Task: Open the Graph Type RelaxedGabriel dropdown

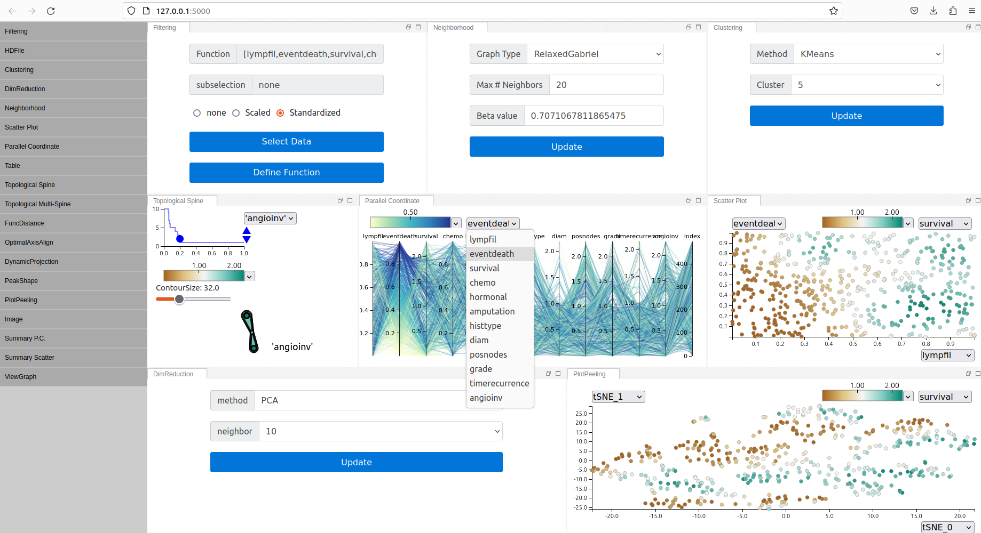Action: [595, 54]
